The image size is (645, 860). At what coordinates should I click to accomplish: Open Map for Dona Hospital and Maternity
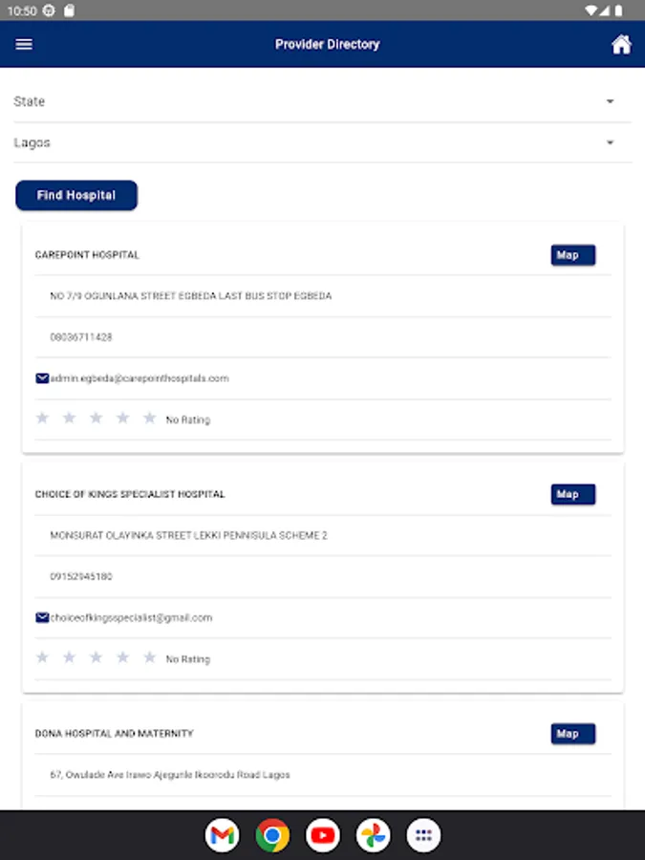(x=572, y=734)
